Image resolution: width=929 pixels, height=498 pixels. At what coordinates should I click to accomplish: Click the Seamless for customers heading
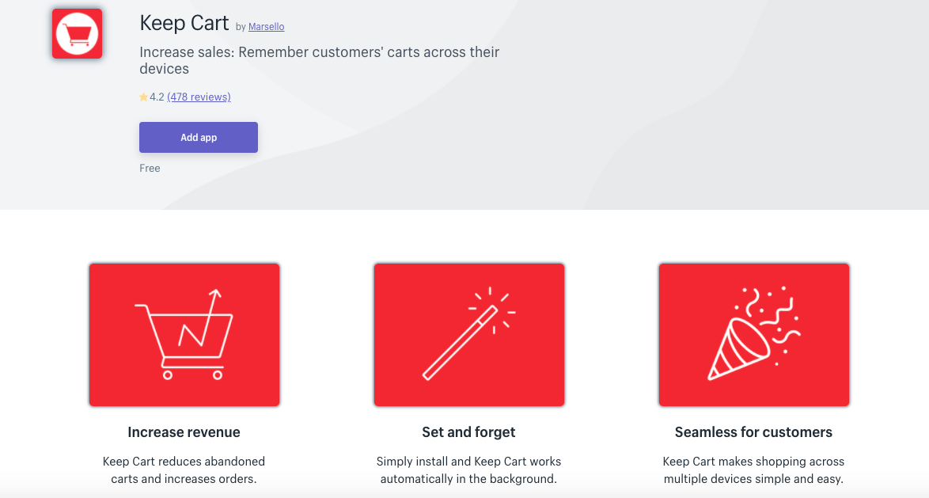(753, 432)
